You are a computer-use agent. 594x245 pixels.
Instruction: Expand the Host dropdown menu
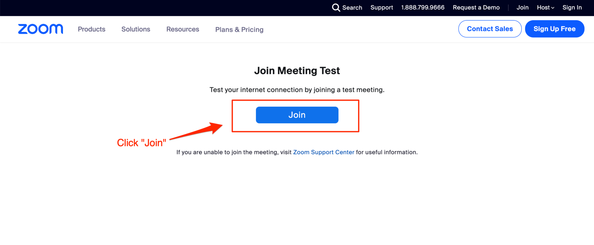[545, 8]
